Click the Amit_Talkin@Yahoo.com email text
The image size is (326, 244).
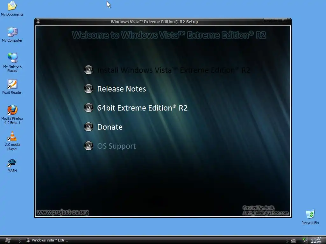(266, 213)
